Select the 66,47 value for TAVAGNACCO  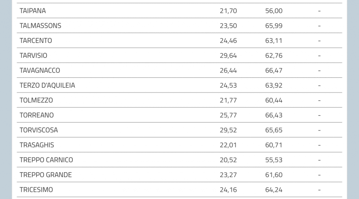click(274, 71)
